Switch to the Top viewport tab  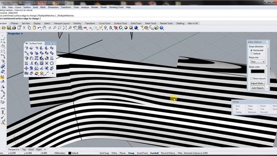pyautogui.click(x=24, y=149)
